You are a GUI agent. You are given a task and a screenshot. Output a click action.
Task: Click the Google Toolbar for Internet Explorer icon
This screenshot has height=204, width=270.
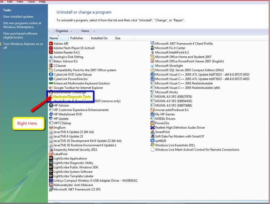pyautogui.click(x=51, y=88)
